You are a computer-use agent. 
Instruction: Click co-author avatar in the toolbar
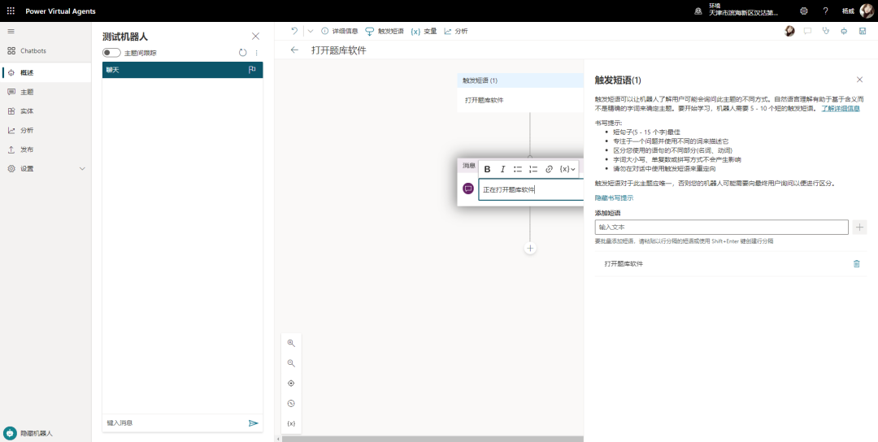pyautogui.click(x=789, y=32)
